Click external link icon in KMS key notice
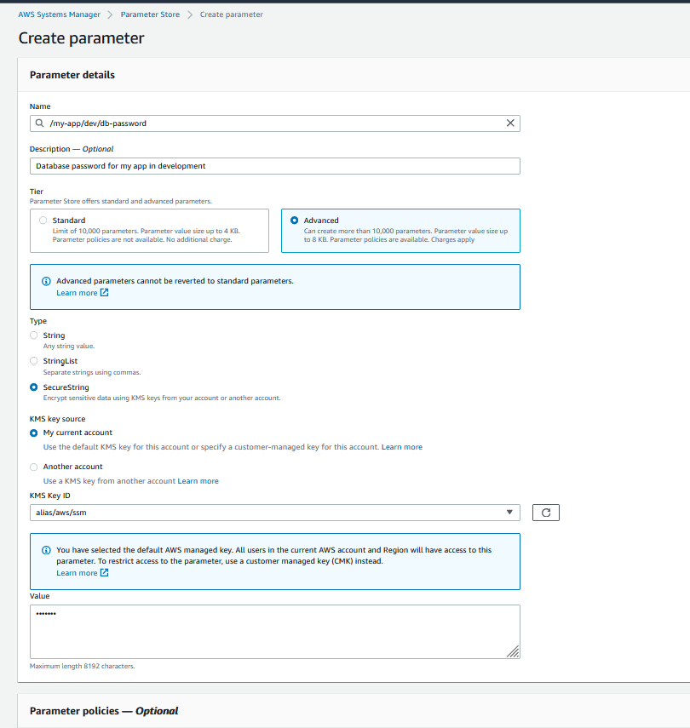The height and width of the screenshot is (728, 690). pyautogui.click(x=105, y=573)
